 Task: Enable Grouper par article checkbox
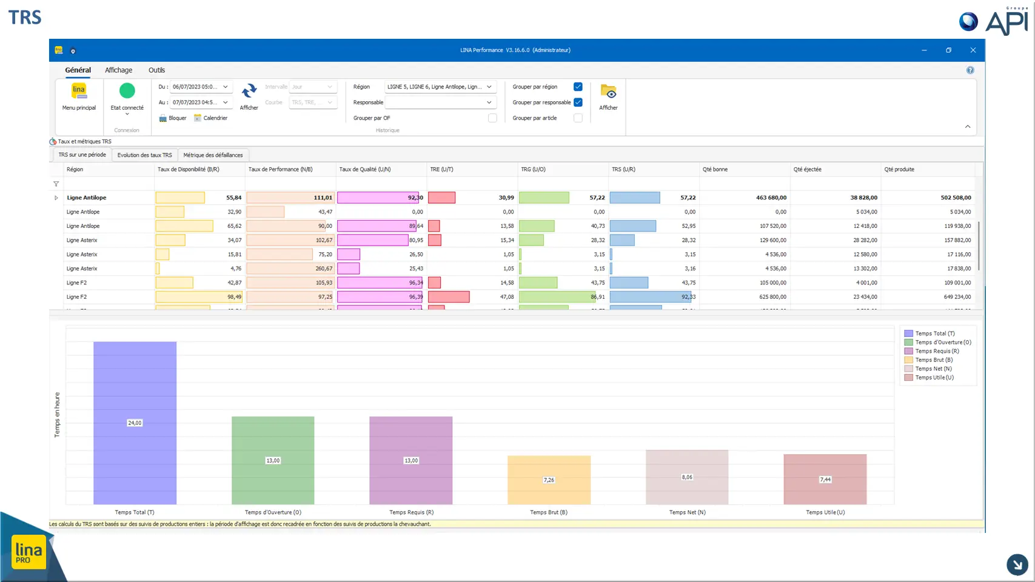click(x=578, y=118)
